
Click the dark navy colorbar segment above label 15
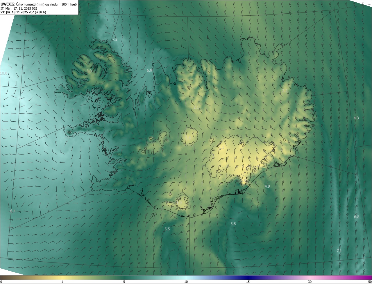click(x=248, y=277)
